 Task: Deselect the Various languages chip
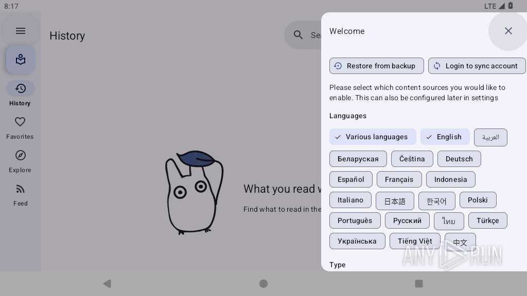click(x=373, y=137)
